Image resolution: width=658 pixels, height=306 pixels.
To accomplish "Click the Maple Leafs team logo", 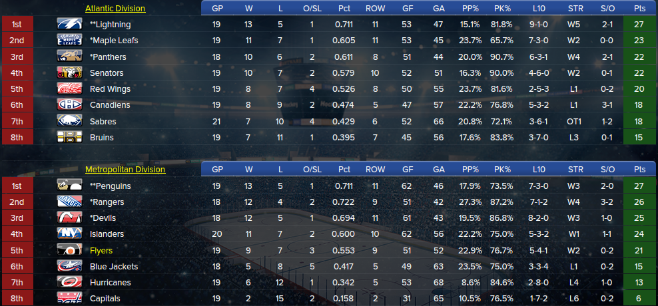I will 70,40.
